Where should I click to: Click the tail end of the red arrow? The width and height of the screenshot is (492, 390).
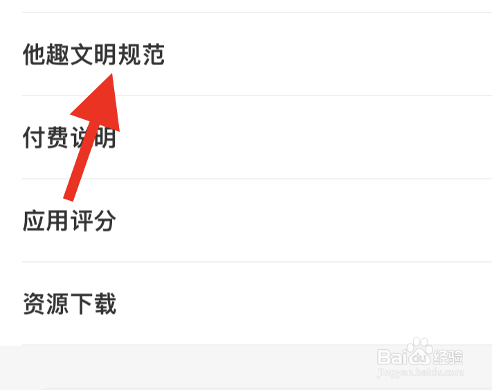click(x=69, y=198)
